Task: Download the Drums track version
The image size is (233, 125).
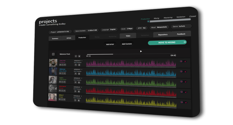Action: [79, 91]
